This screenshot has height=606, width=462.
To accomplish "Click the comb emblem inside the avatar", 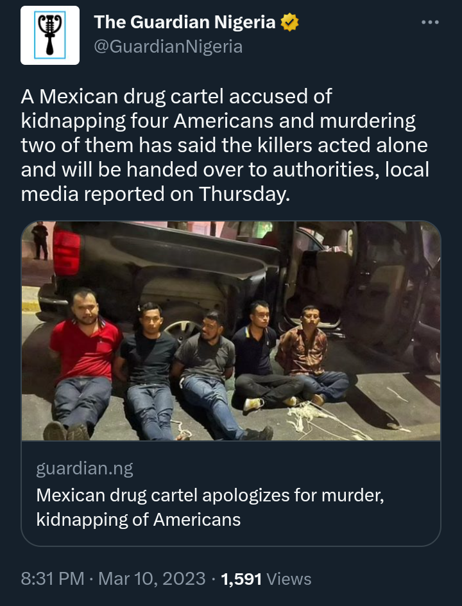I will click(50, 35).
